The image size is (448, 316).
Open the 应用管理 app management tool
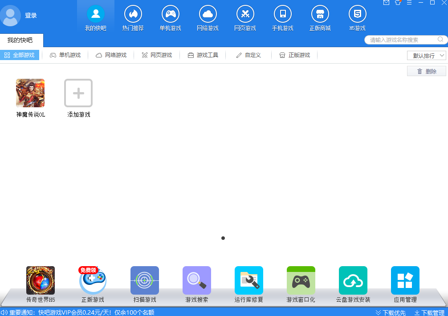tap(405, 280)
